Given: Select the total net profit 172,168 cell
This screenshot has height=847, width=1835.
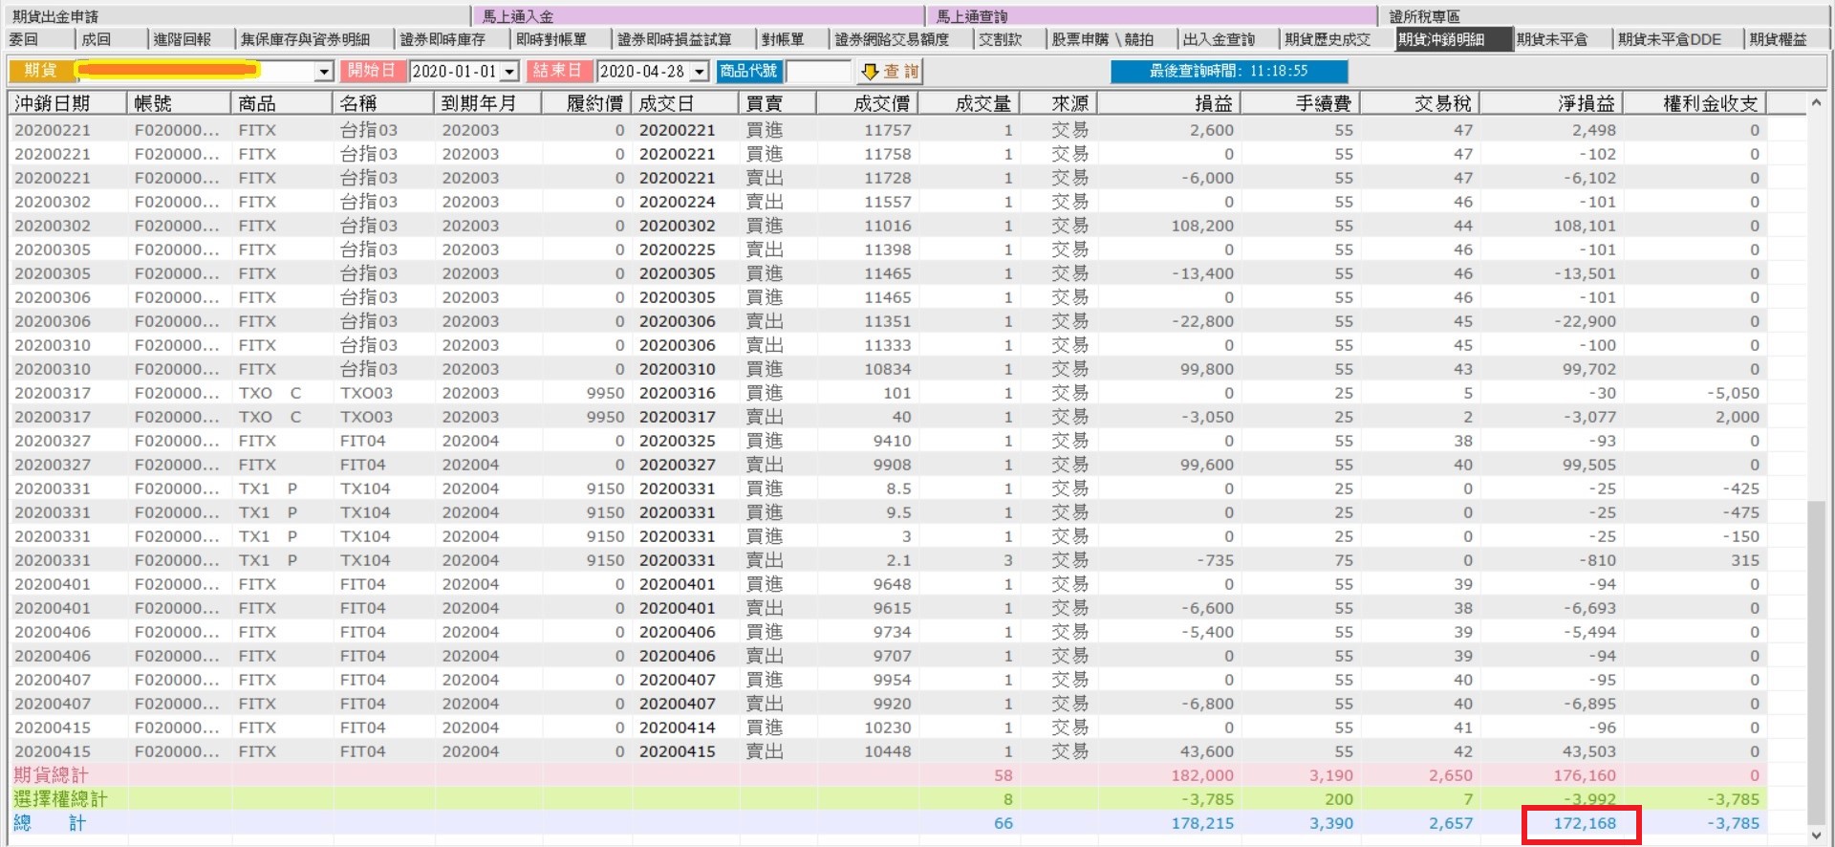Looking at the screenshot, I should coord(1584,823).
